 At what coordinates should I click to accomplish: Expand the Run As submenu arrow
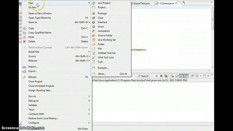tap(89, 96)
